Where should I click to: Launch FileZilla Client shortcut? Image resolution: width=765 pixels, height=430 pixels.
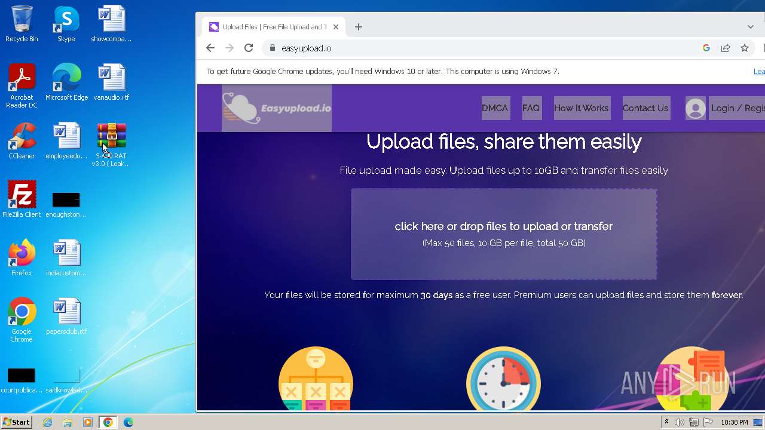[22, 199]
